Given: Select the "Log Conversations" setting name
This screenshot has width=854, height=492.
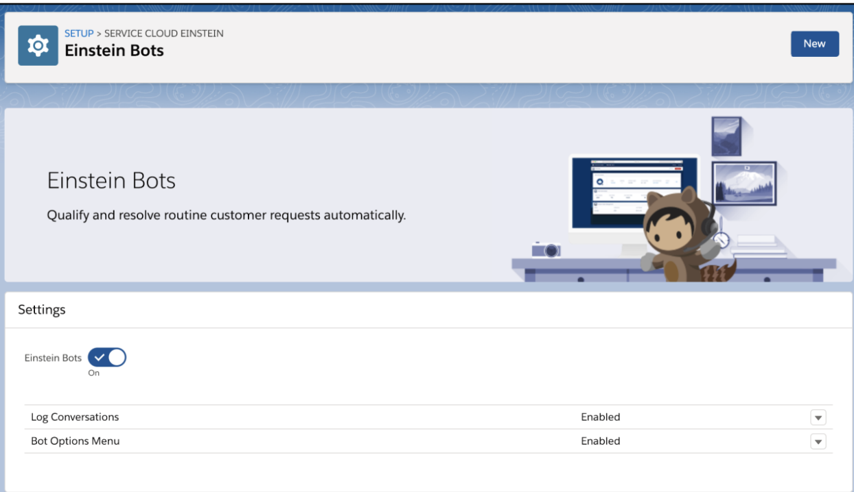Looking at the screenshot, I should click(x=75, y=417).
